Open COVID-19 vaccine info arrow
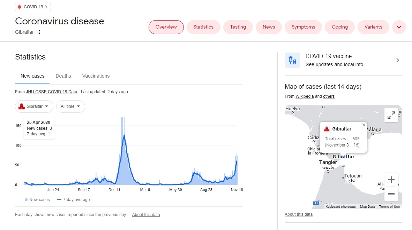The image size is (412, 230). 398,60
